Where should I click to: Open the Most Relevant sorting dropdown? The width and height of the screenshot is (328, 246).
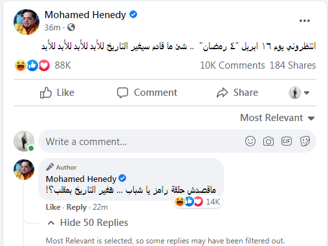point(278,118)
